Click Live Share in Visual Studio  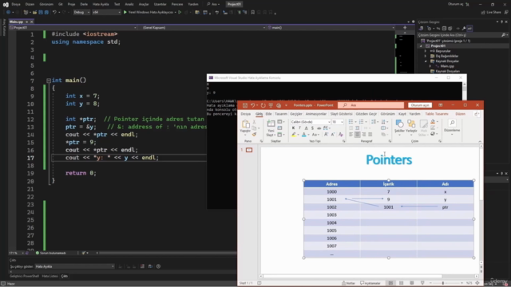click(x=491, y=12)
